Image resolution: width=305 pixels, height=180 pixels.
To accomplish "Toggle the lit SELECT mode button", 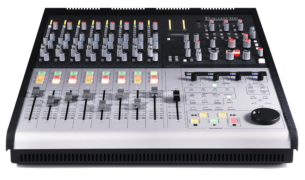I will click(x=228, y=97).
